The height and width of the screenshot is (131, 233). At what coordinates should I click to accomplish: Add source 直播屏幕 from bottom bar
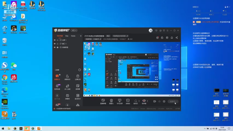click(x=103, y=102)
